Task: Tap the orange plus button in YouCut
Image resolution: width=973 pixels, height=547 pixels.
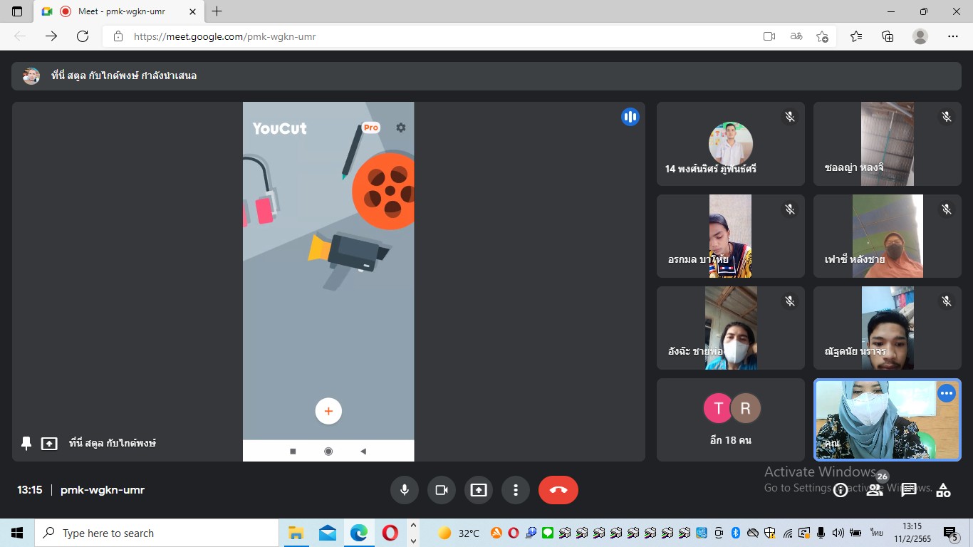Action: coord(328,411)
